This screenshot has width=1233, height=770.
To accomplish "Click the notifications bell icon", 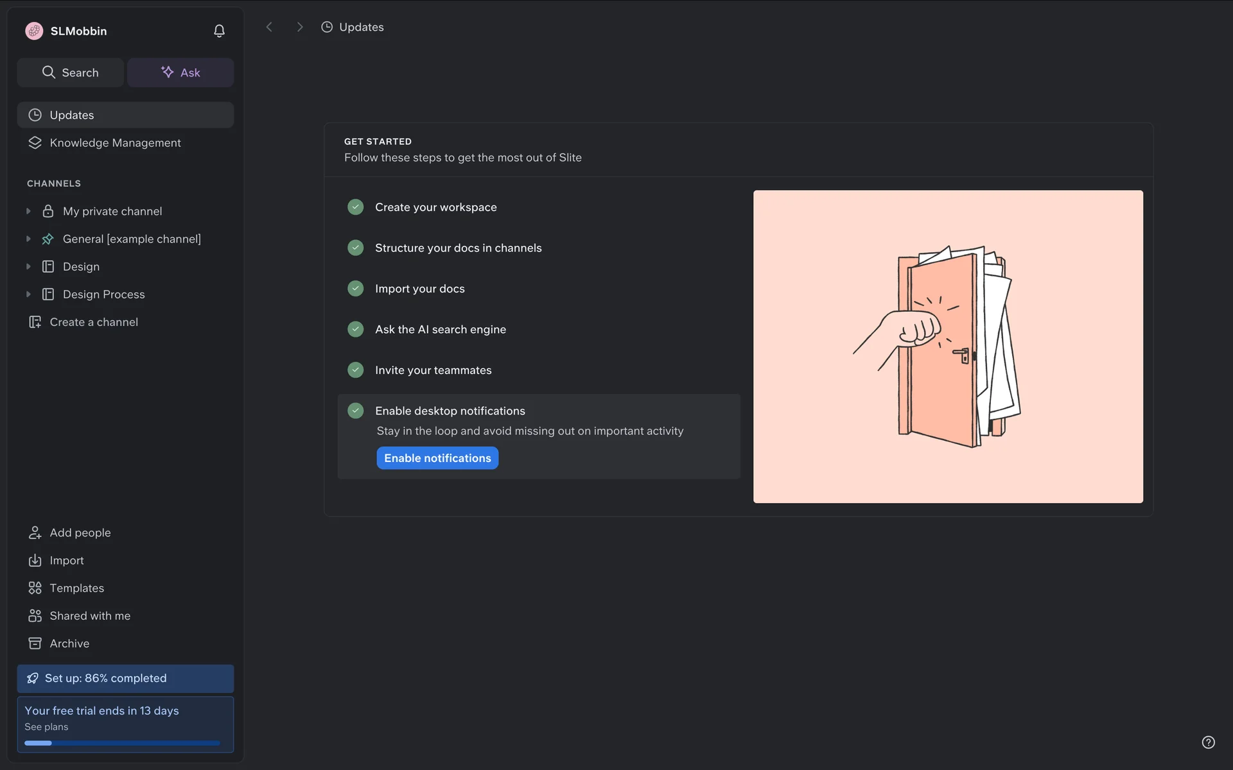I will (x=219, y=31).
